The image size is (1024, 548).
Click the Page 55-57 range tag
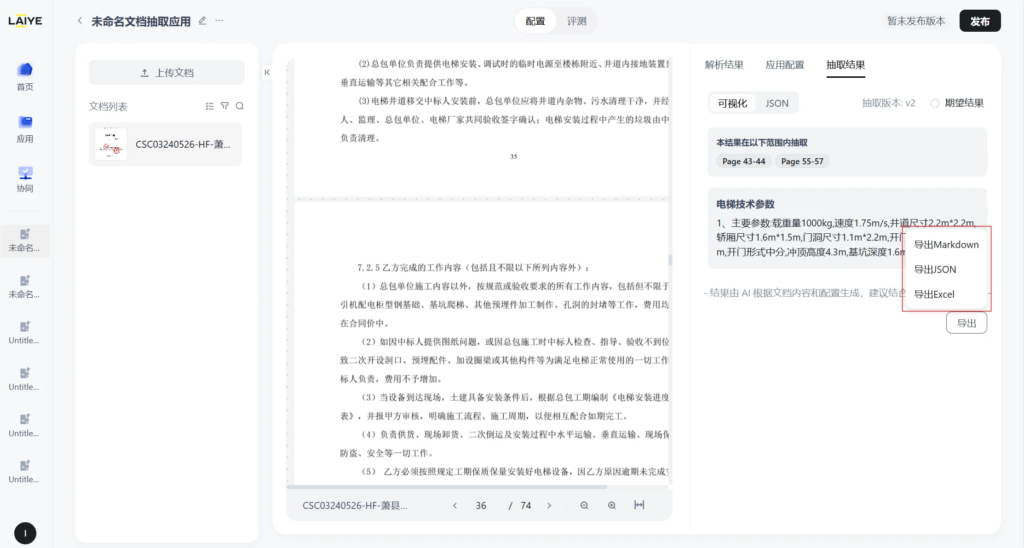[x=802, y=162]
